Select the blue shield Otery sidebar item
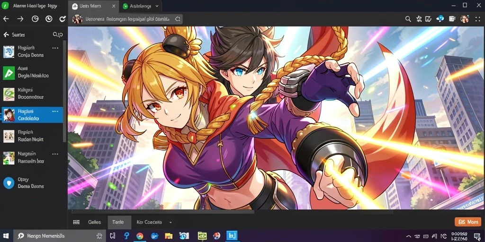This screenshot has height=242, width=485. [33, 183]
